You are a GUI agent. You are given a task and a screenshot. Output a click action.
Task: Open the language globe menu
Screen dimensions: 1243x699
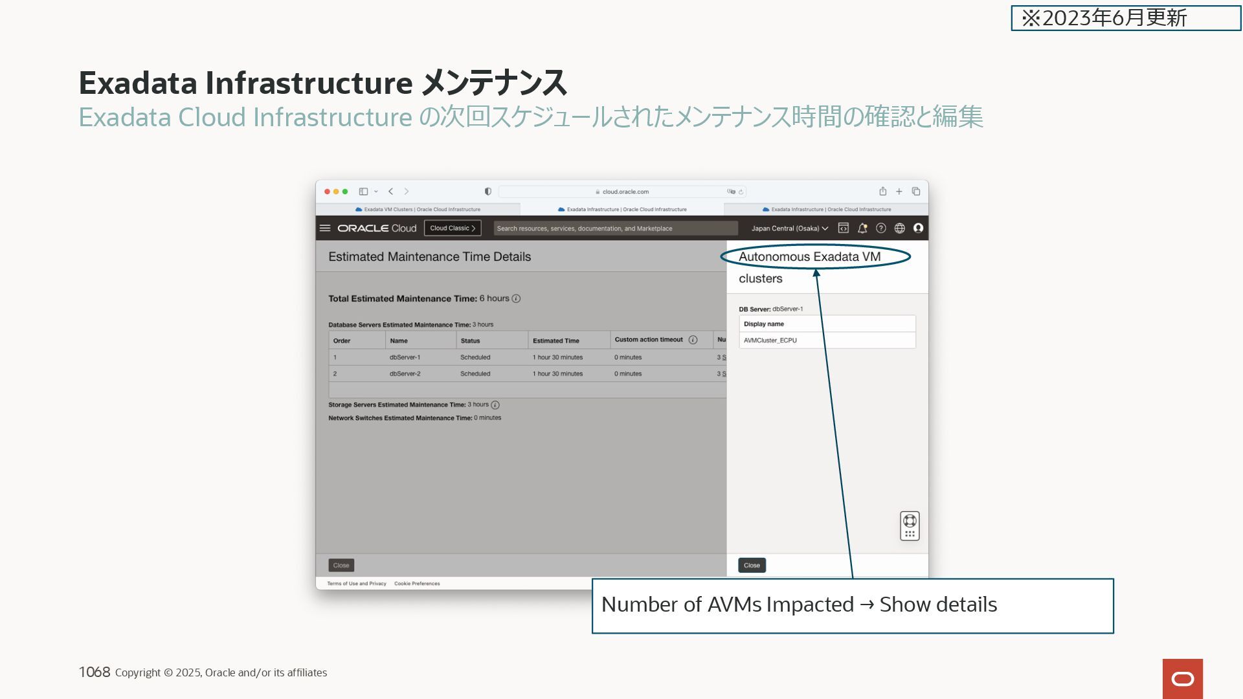tap(899, 228)
